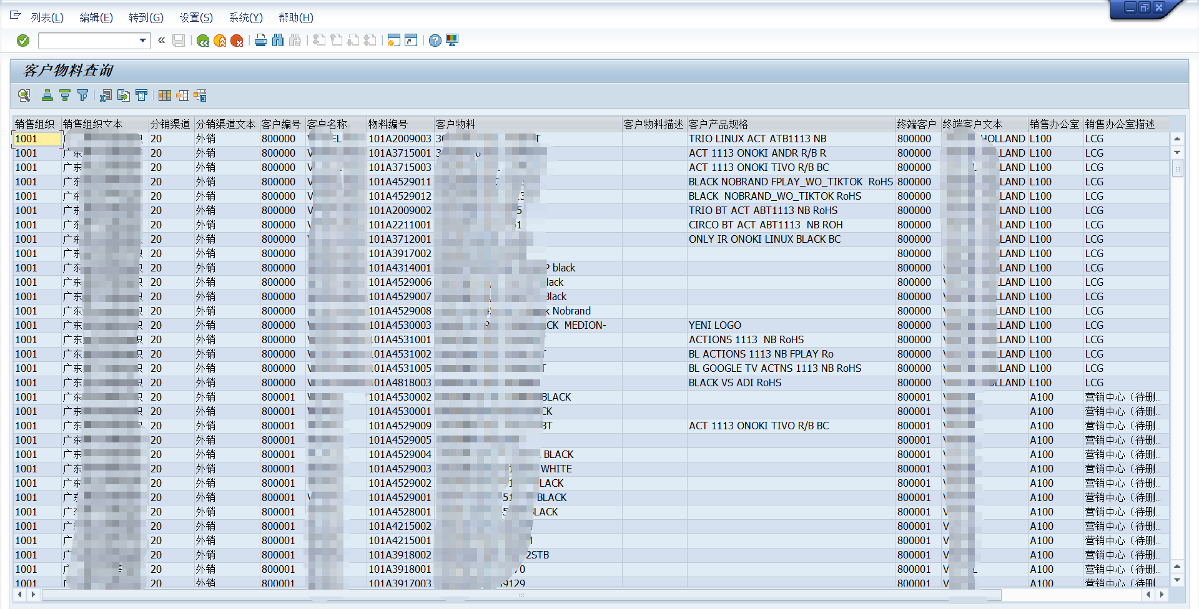Click the Sort Descending icon
The image size is (1199, 609).
click(x=65, y=95)
